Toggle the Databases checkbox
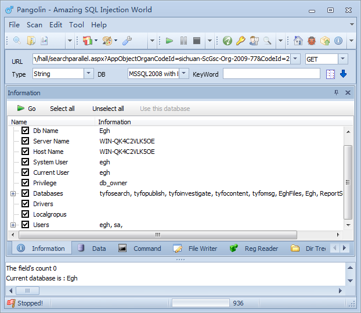Viewport: 361px width, 313px height. tap(25, 193)
